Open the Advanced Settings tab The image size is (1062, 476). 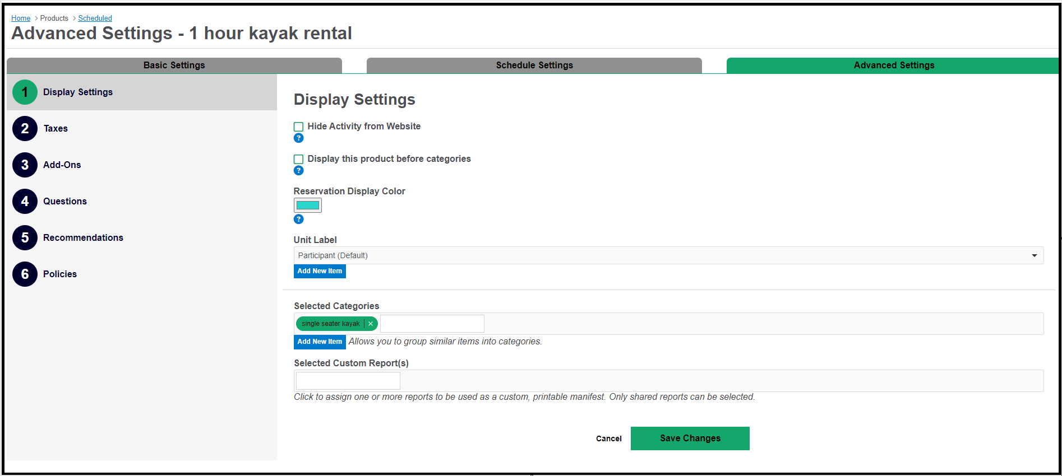pos(893,66)
